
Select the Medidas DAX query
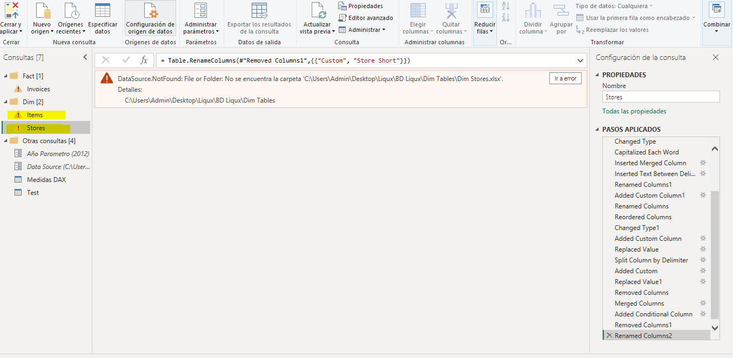coord(46,180)
